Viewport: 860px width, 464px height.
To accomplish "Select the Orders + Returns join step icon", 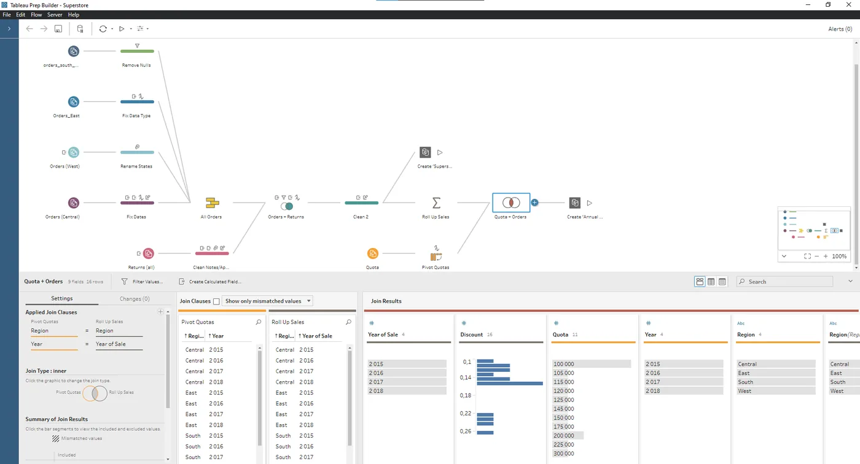I will (287, 206).
